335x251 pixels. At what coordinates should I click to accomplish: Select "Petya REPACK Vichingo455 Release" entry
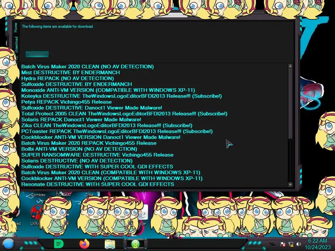[x=66, y=102]
